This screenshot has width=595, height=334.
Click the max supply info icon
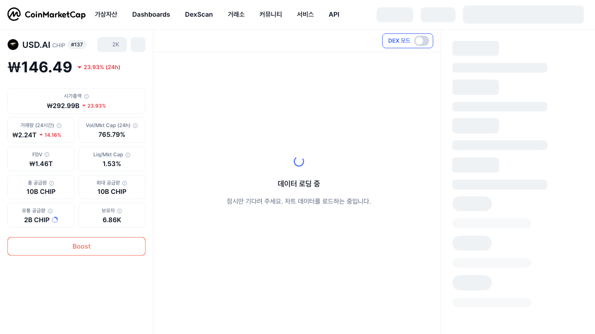click(125, 183)
